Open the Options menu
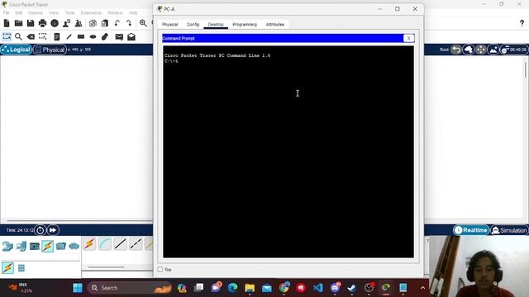The height and width of the screenshot is (297, 529). coord(35,13)
